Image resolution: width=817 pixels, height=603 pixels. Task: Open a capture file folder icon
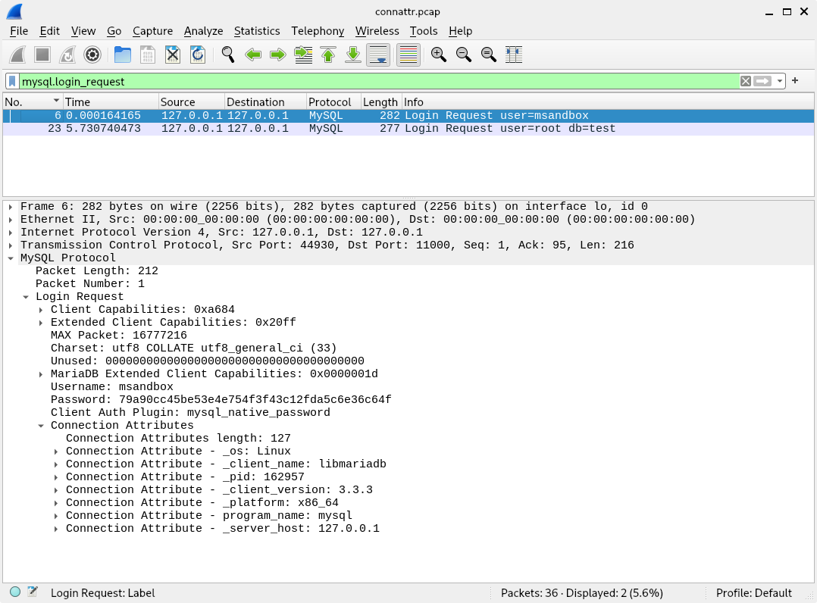click(123, 55)
